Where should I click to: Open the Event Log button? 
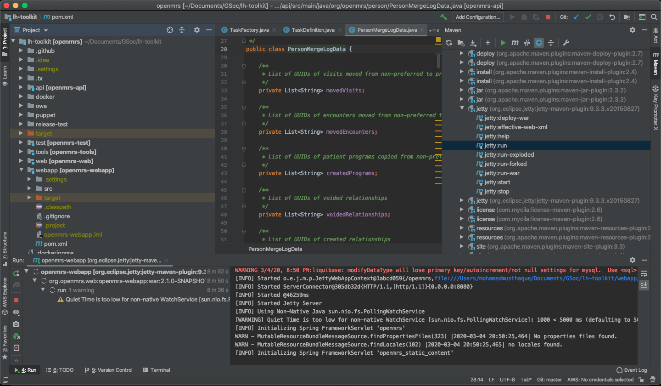632,370
